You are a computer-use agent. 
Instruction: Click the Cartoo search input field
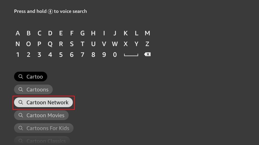point(30,77)
